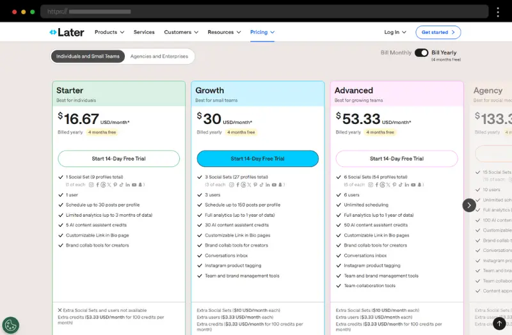Click YouTube icon in Growth plan
This screenshot has width=512, height=335.
tap(274, 185)
